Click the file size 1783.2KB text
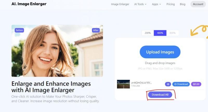The width and height of the screenshot is (208, 112). click(135, 86)
